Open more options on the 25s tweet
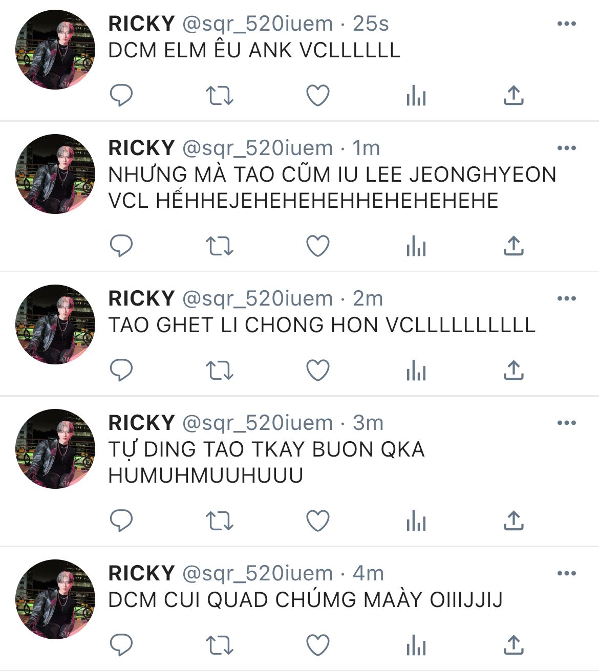Image resolution: width=599 pixels, height=671 pixels. [x=566, y=24]
